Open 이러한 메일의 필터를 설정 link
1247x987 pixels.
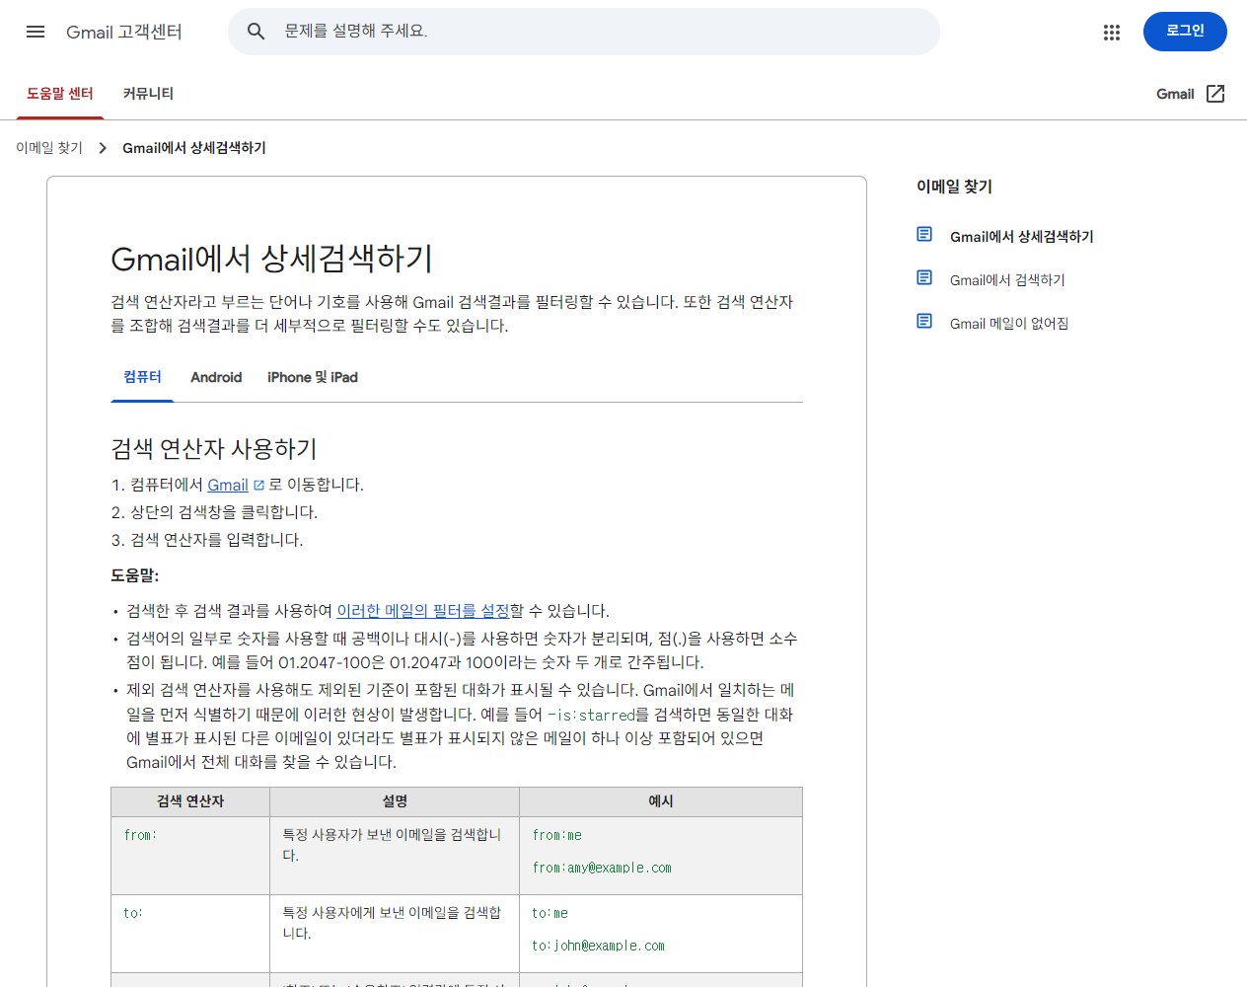coord(423,611)
